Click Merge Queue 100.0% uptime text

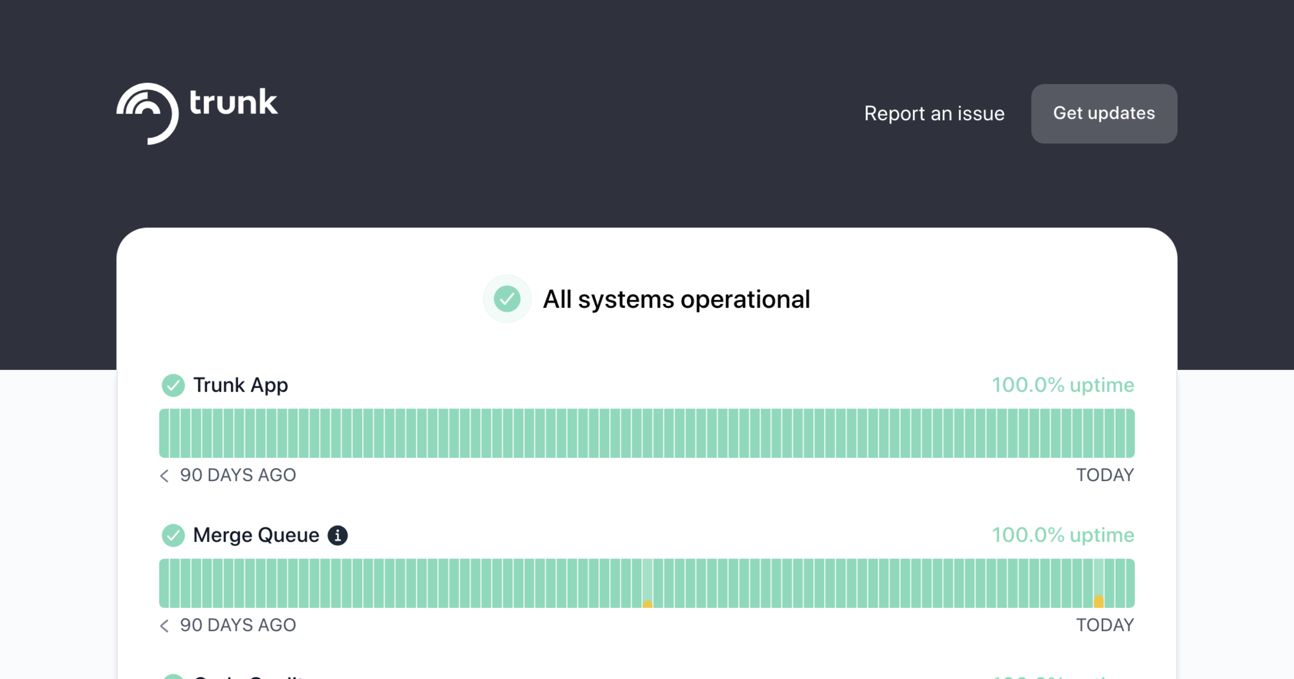[1063, 535]
